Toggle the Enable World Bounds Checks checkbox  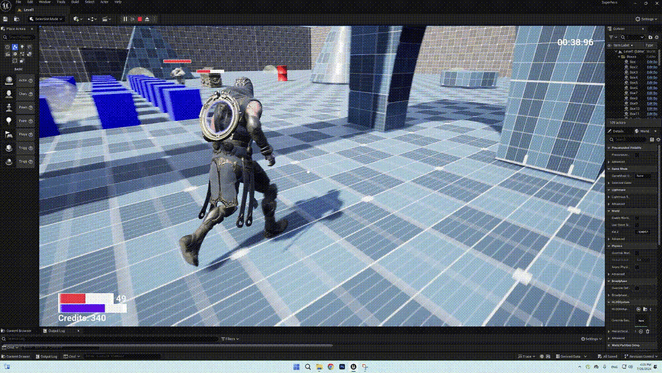click(637, 218)
